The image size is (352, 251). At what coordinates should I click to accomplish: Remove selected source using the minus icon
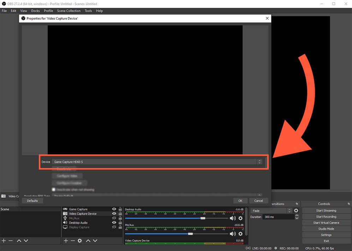[73, 240]
